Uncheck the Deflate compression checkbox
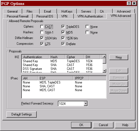Viewport: 139px width, 131px height. point(63,44)
